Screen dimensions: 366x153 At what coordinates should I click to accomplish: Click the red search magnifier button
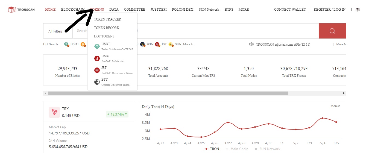[x=332, y=31]
